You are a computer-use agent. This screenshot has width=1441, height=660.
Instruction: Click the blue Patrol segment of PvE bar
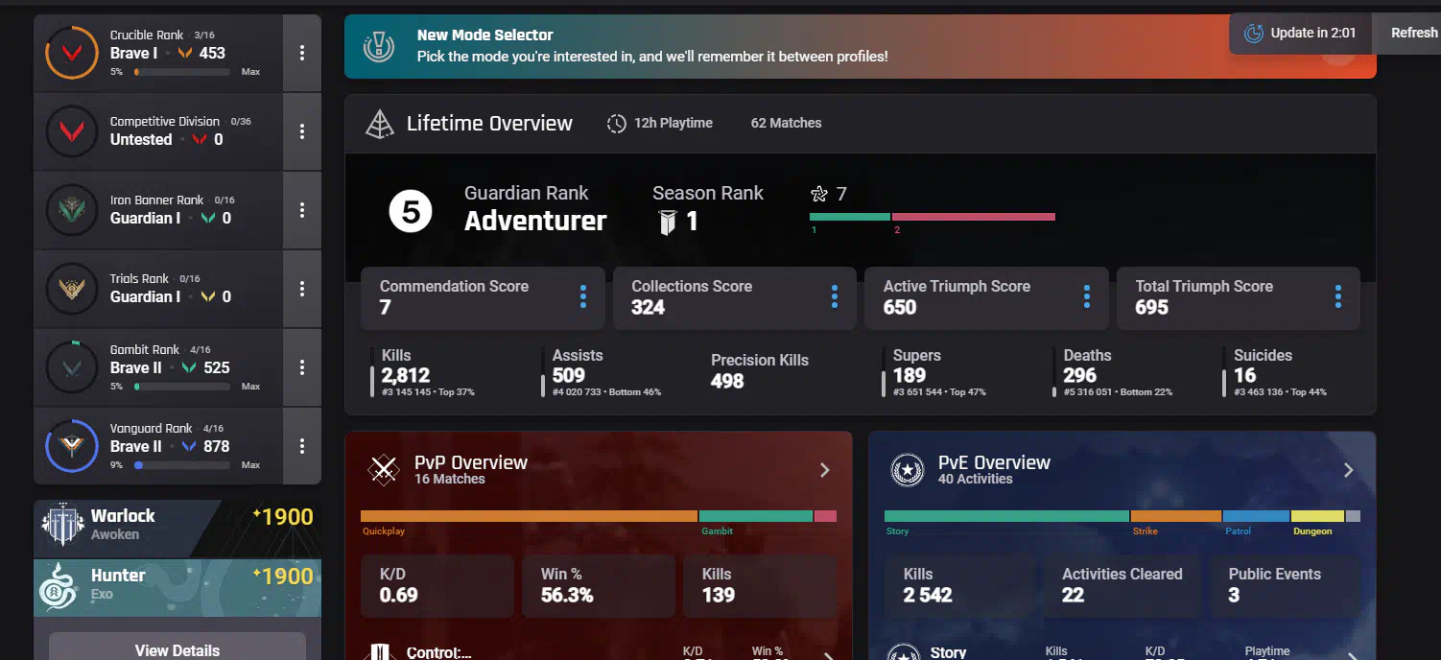click(x=1256, y=516)
